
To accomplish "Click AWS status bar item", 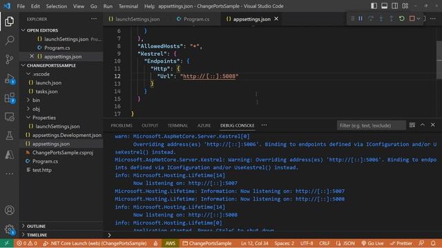I will (x=171, y=243).
